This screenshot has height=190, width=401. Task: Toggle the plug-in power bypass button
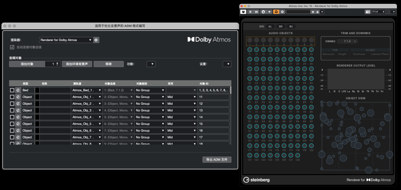pyautogui.click(x=243, y=12)
